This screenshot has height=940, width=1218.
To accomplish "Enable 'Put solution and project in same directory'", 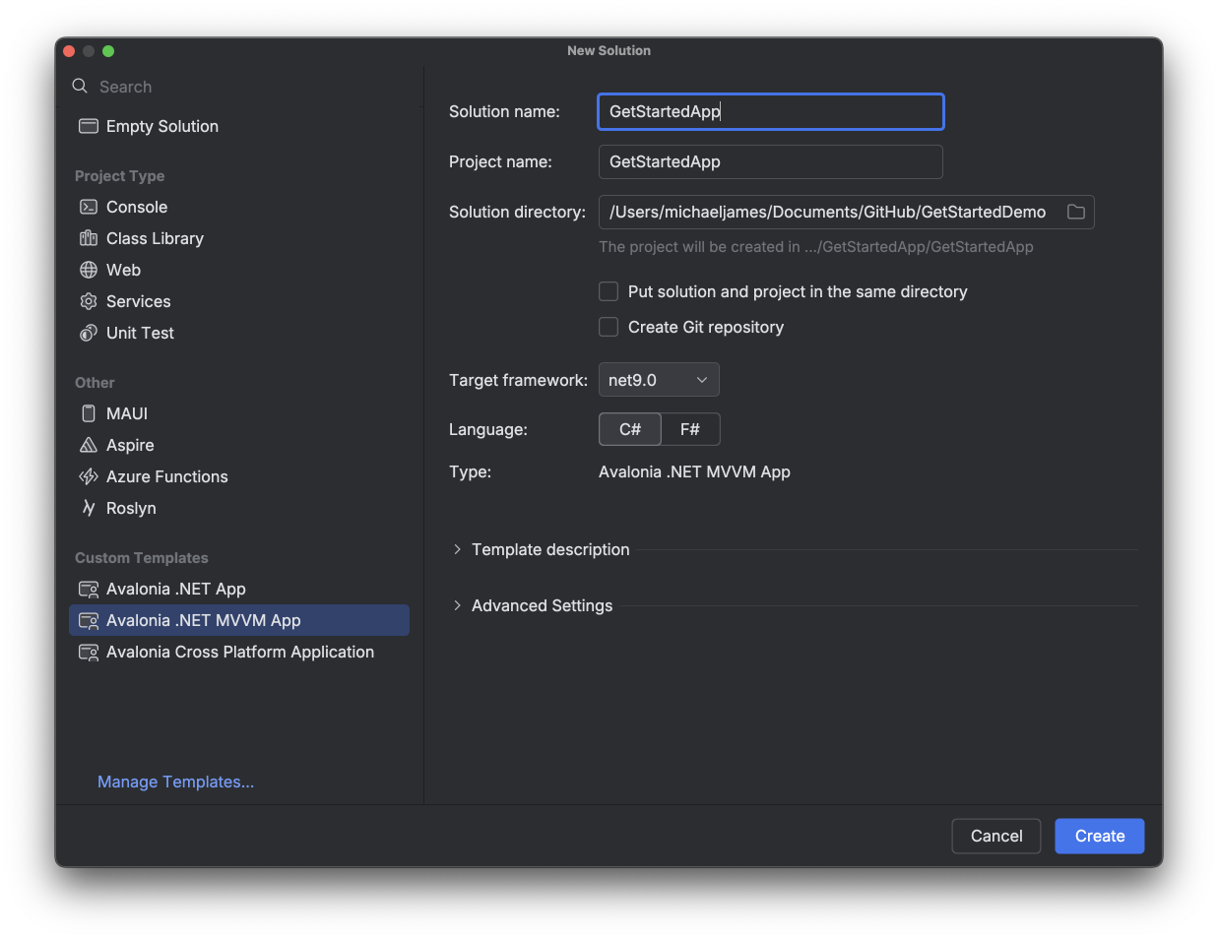I will (609, 291).
